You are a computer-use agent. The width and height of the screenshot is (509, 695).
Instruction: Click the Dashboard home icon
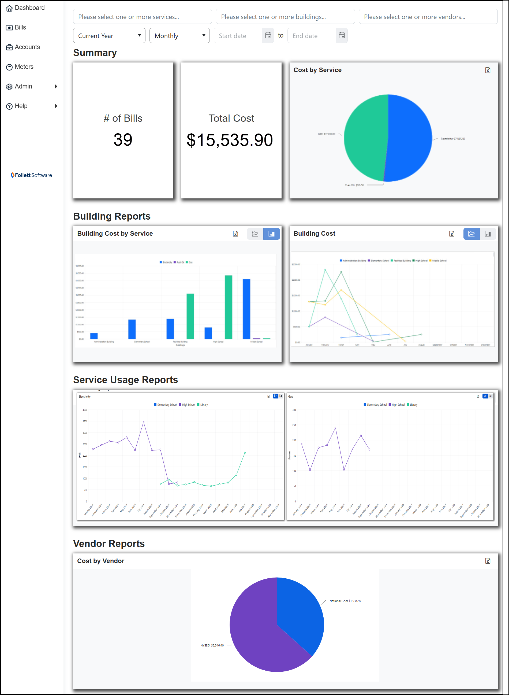(x=9, y=8)
